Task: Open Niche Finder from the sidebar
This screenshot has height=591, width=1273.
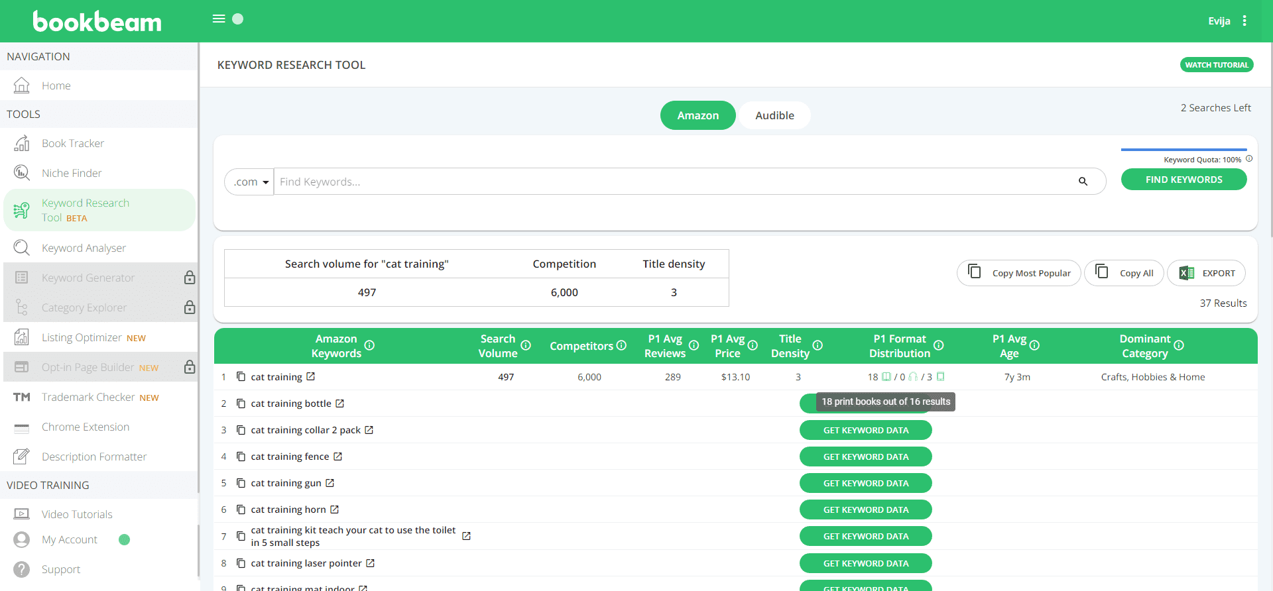Action: (72, 173)
